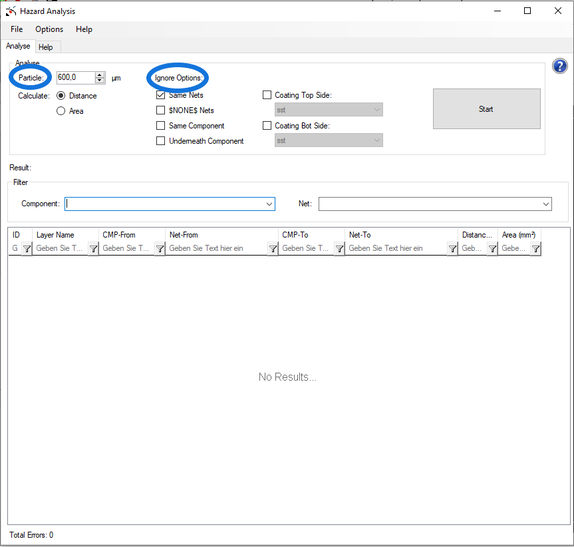574x547 pixels.
Task: Increase particle size with up spinner arrow
Action: pyautogui.click(x=100, y=75)
